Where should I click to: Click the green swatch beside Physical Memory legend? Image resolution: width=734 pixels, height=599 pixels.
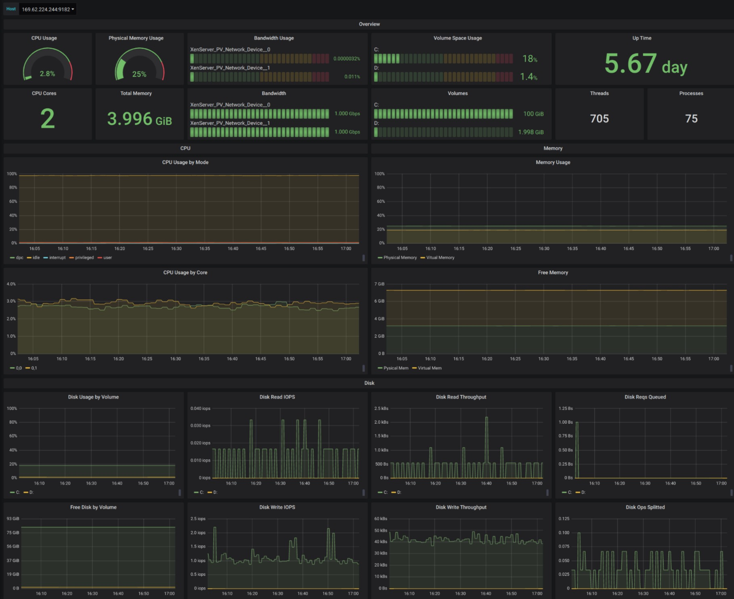click(380, 258)
